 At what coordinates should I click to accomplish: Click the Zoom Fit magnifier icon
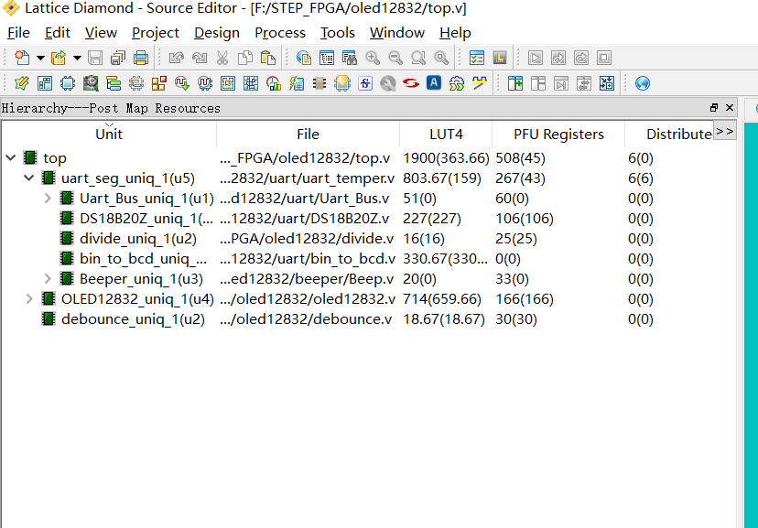[x=418, y=58]
